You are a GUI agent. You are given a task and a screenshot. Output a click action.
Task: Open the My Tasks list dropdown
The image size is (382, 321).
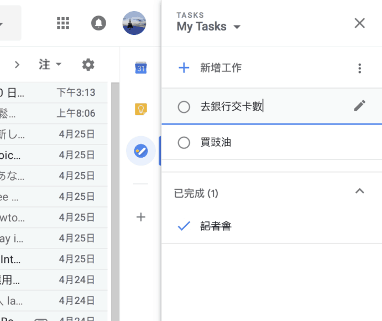pyautogui.click(x=237, y=27)
